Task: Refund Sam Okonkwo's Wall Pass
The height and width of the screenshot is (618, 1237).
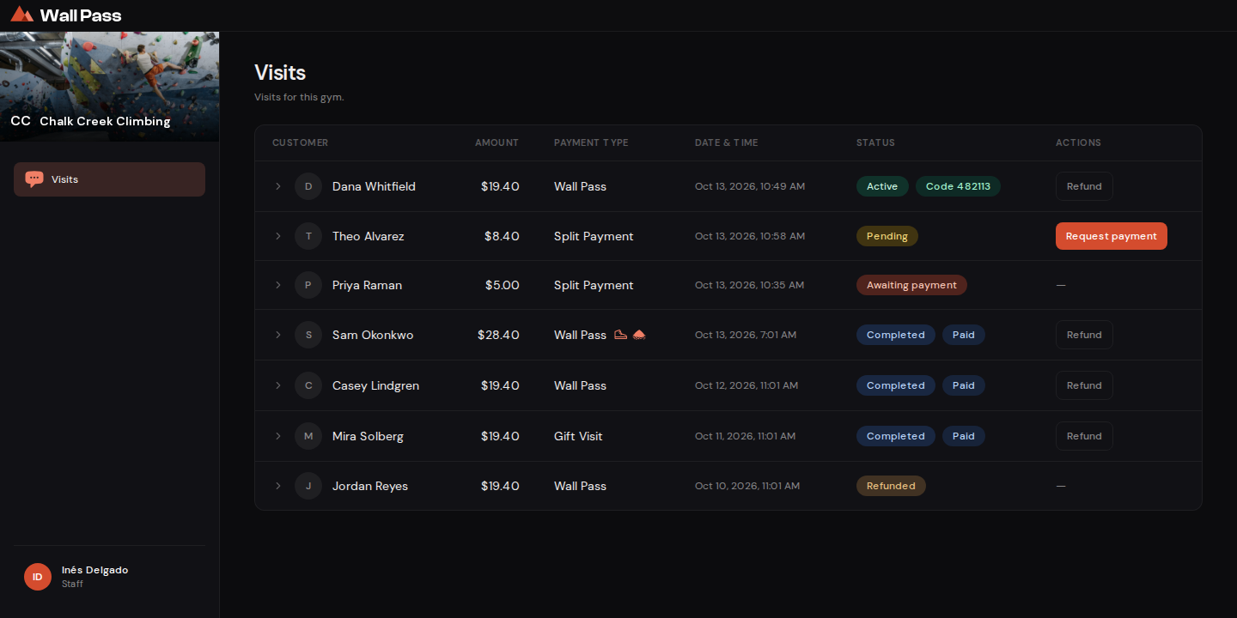Action: (1084, 335)
